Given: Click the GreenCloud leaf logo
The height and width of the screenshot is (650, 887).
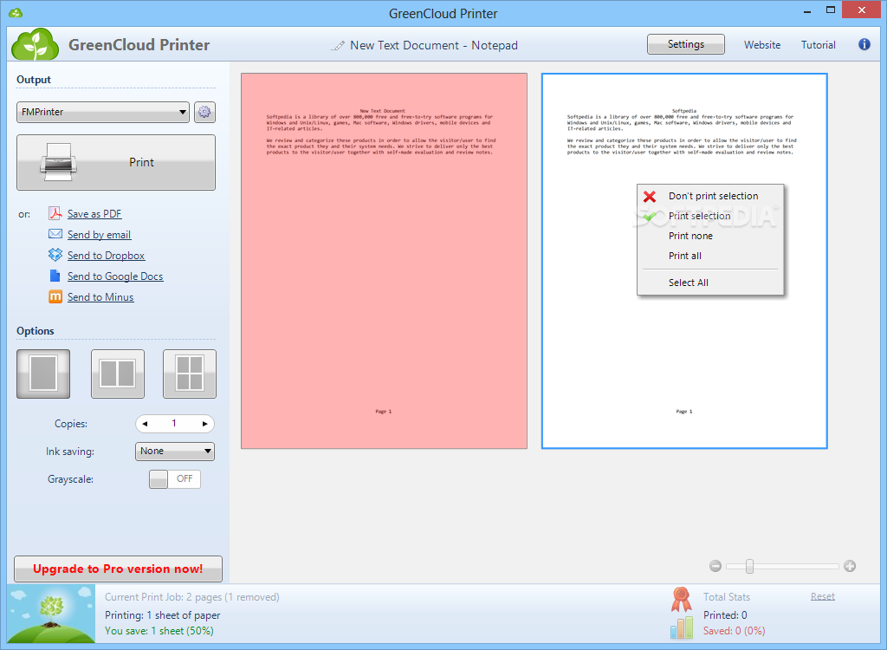Looking at the screenshot, I should point(35,44).
